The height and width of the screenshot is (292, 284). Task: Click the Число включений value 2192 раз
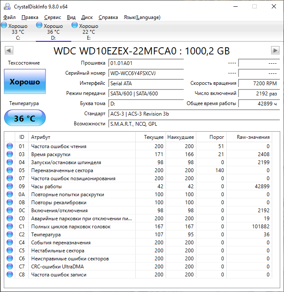pyautogui.click(x=259, y=93)
